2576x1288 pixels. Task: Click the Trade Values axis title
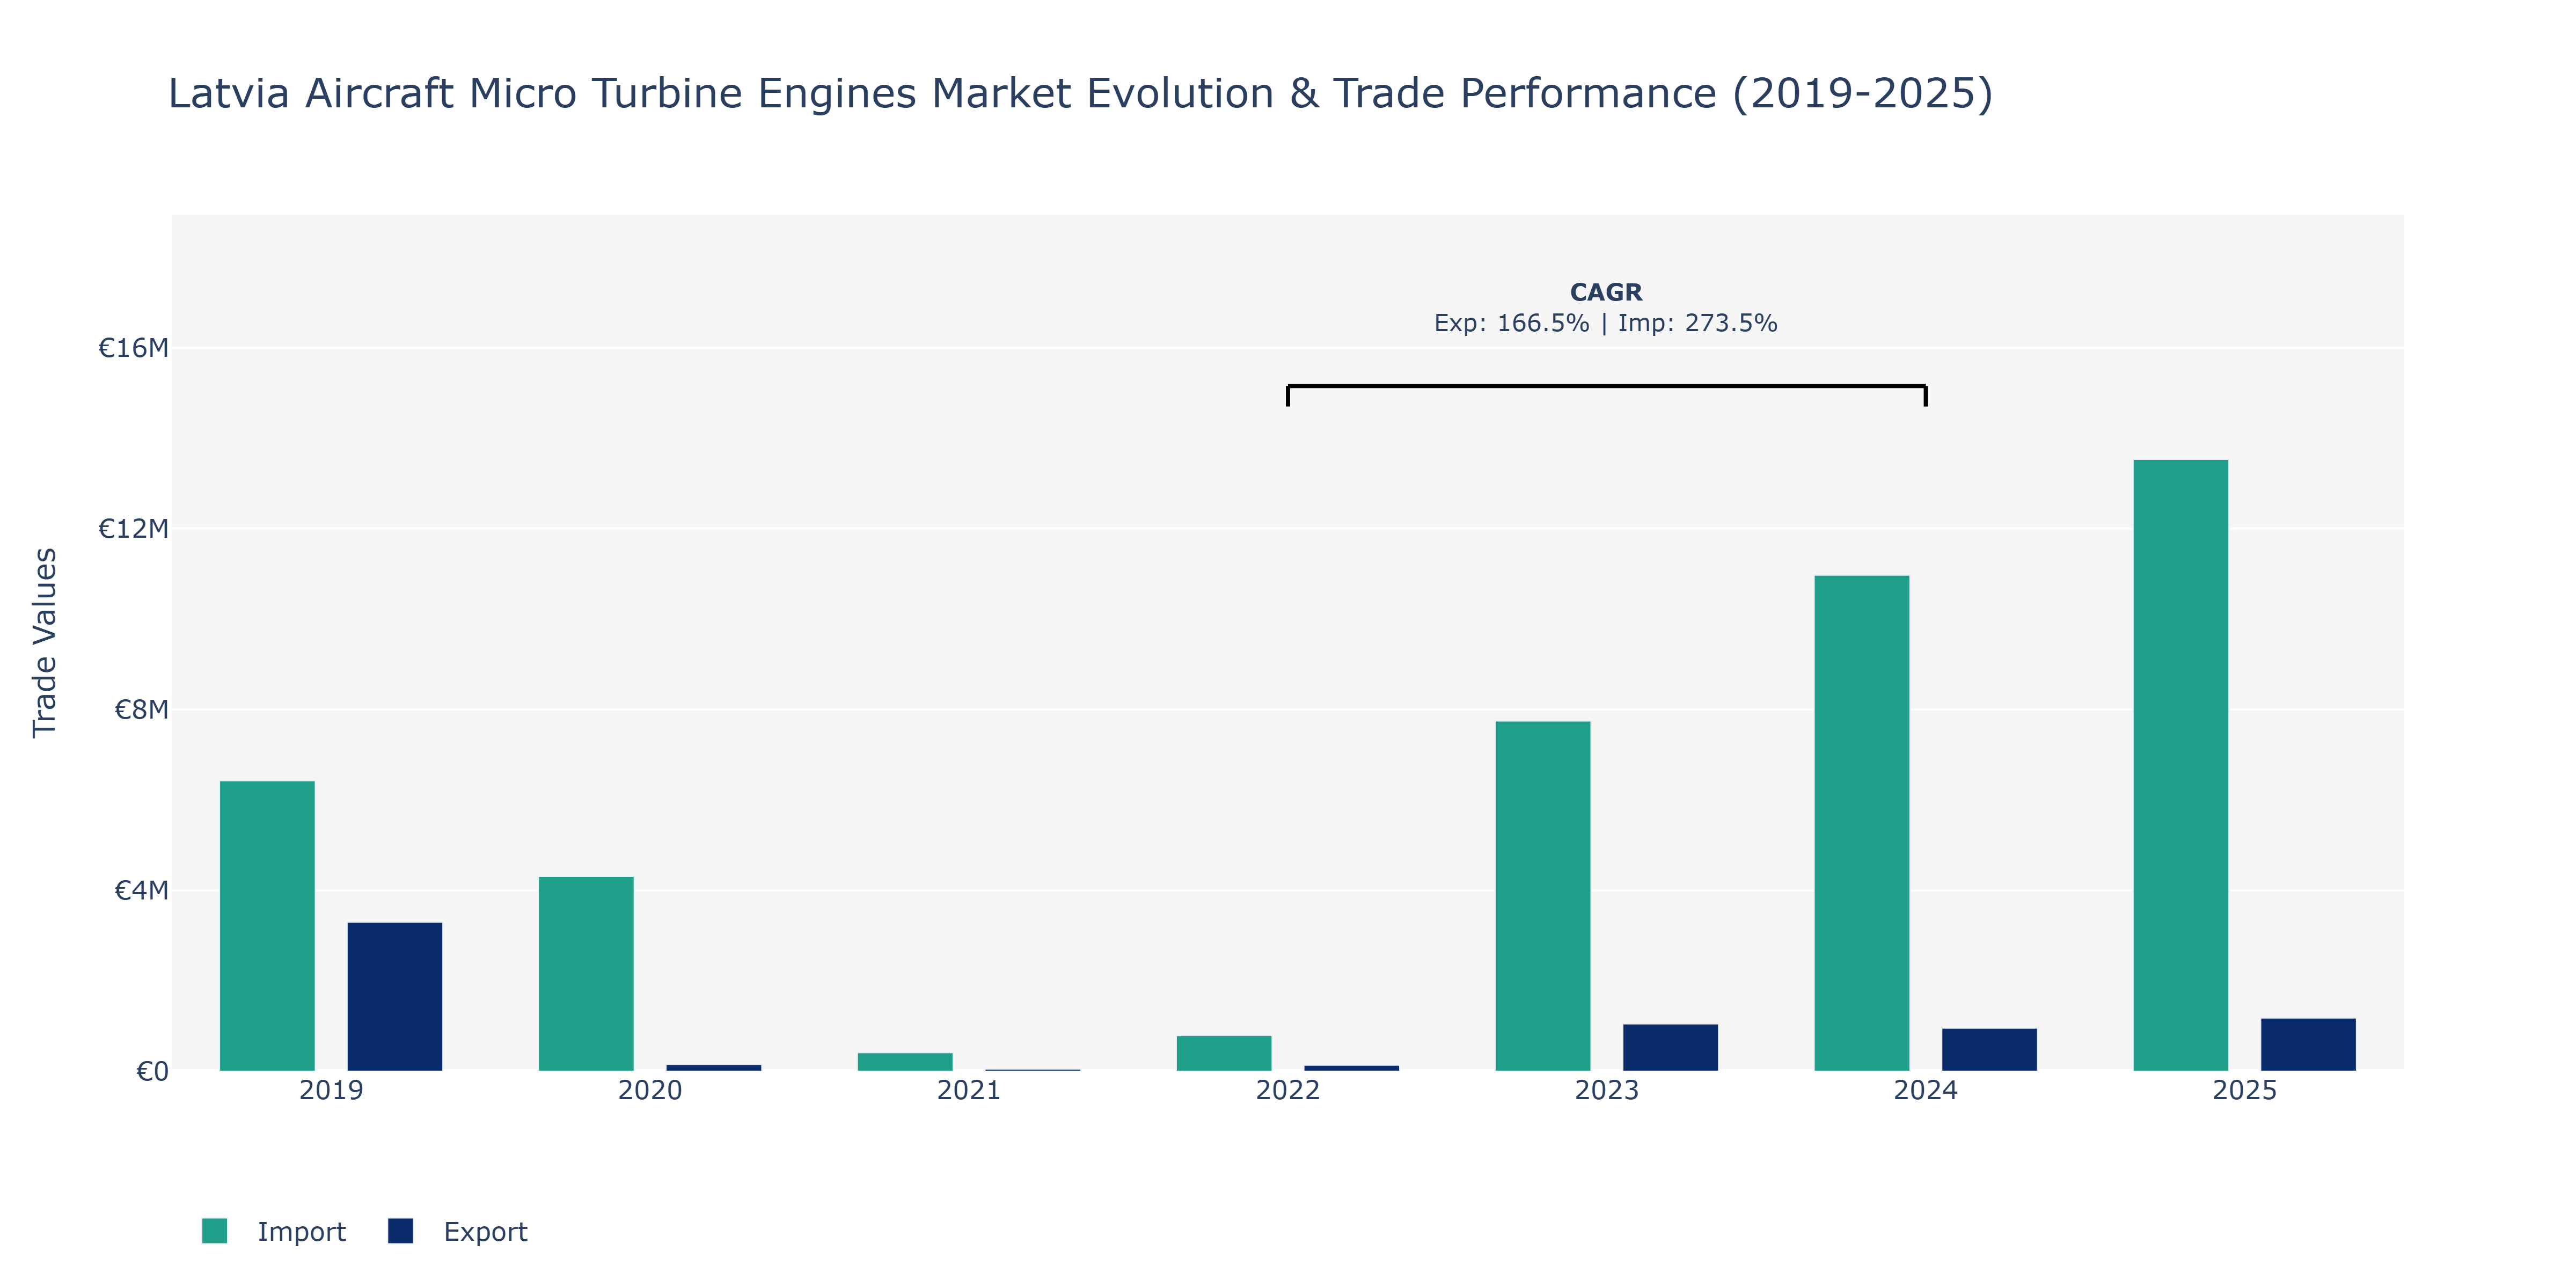[45, 643]
